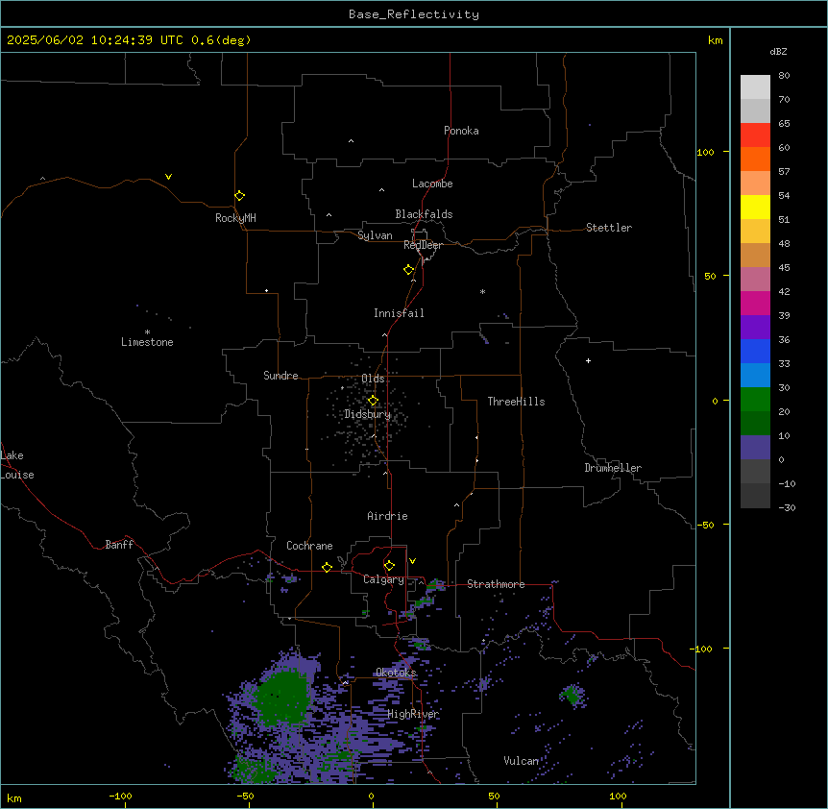Viewport: 828px width, 809px height.
Task: Click the Ponoka city label
Action: [461, 131]
